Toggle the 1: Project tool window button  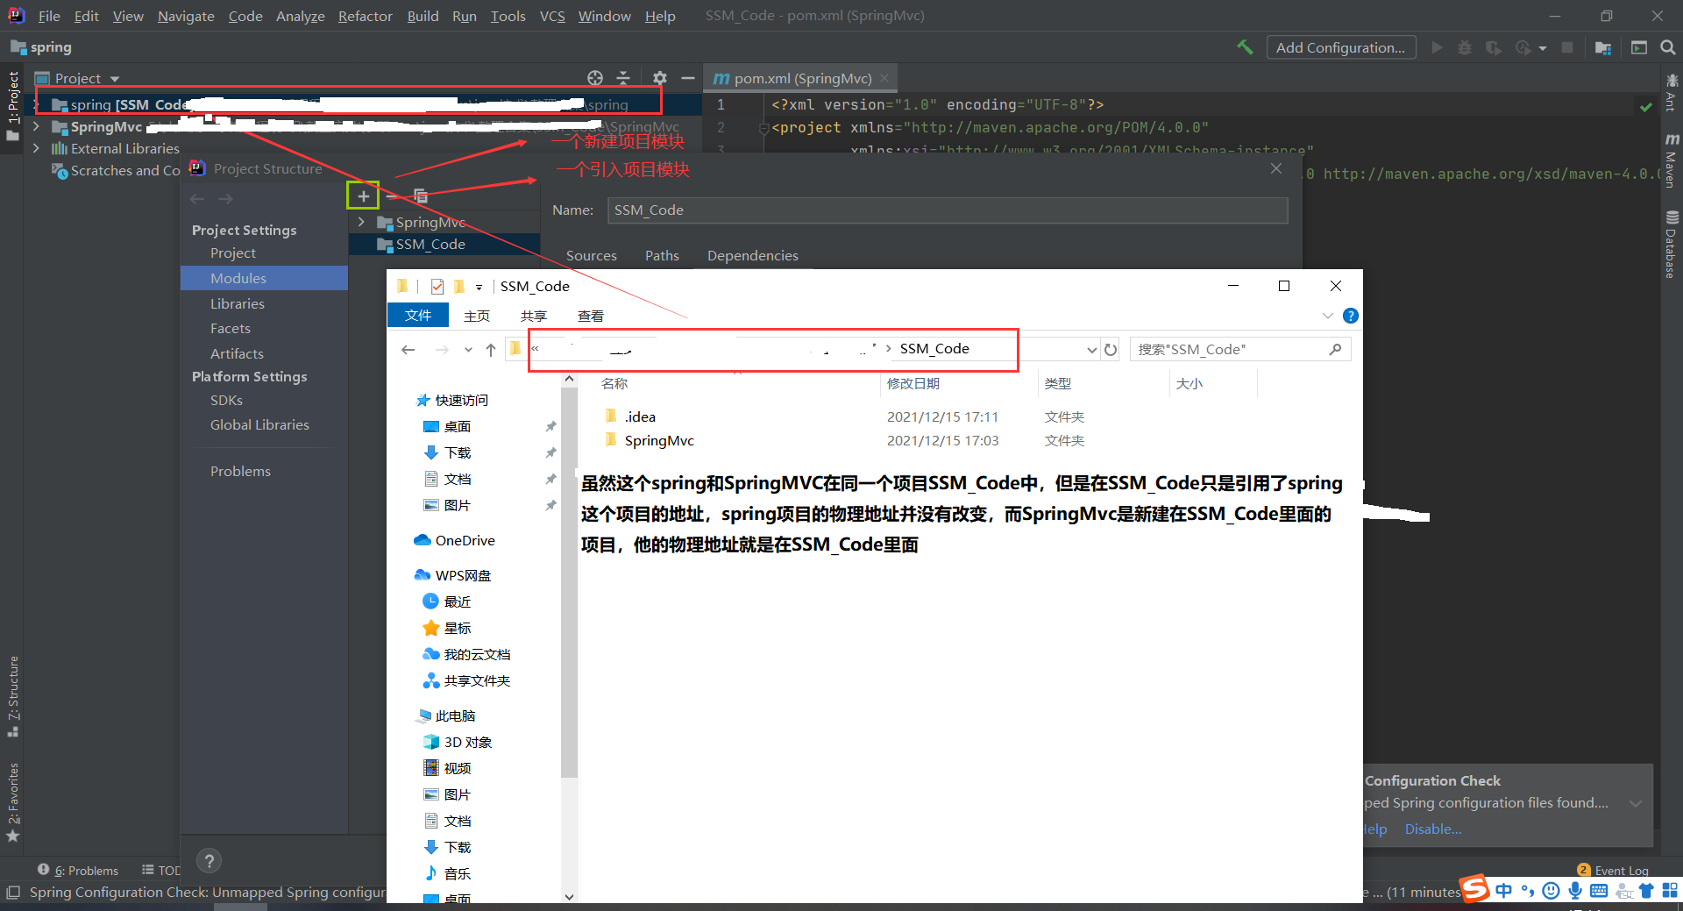coord(12,105)
